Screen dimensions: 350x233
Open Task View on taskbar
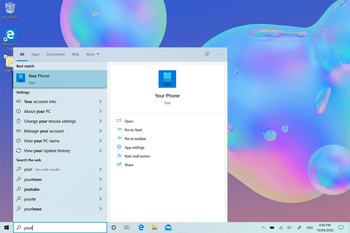click(x=127, y=228)
